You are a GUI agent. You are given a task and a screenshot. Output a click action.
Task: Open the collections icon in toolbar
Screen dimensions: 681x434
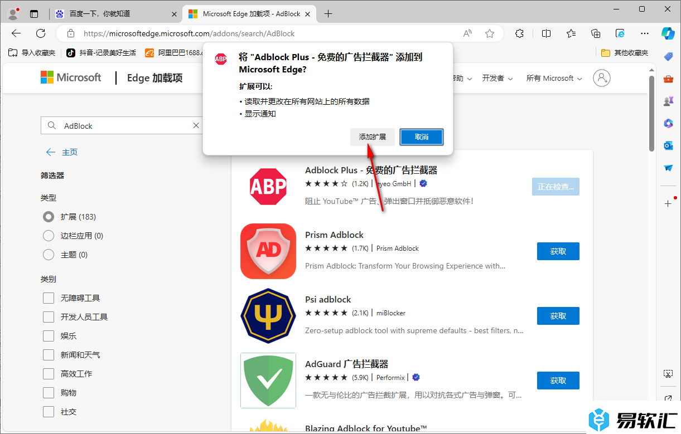coord(596,33)
